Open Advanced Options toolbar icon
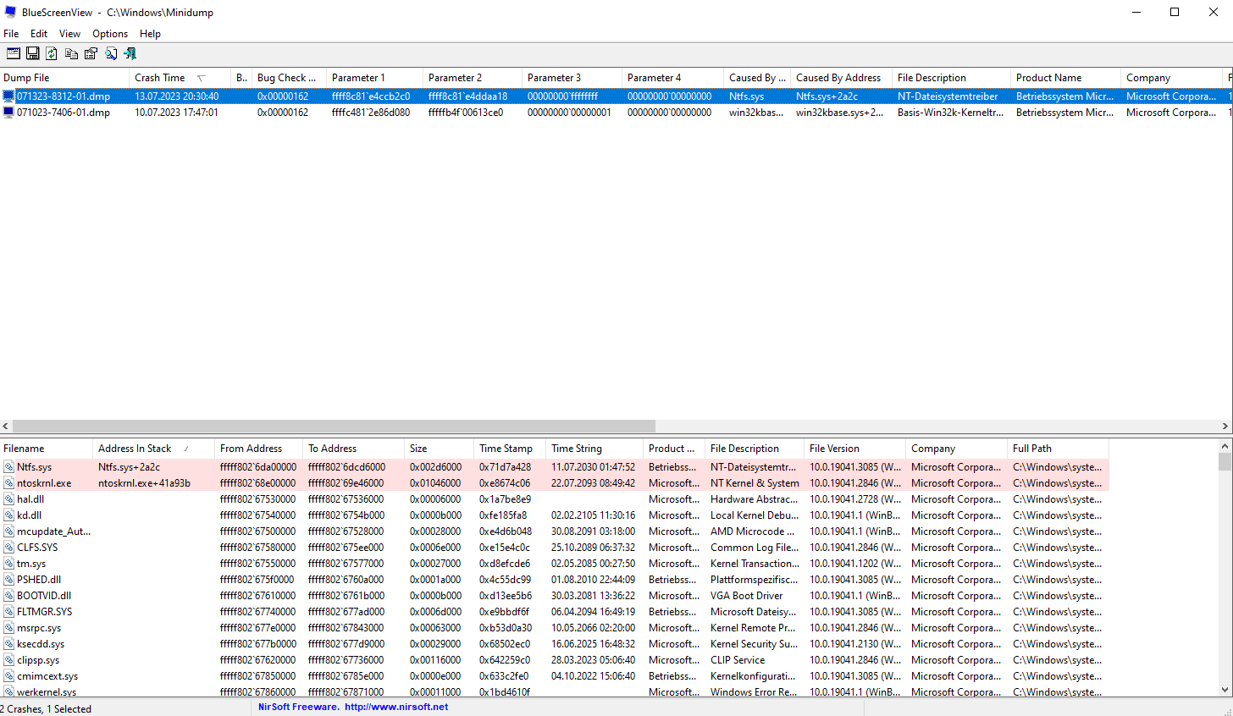This screenshot has height=716, width=1233. click(x=14, y=53)
